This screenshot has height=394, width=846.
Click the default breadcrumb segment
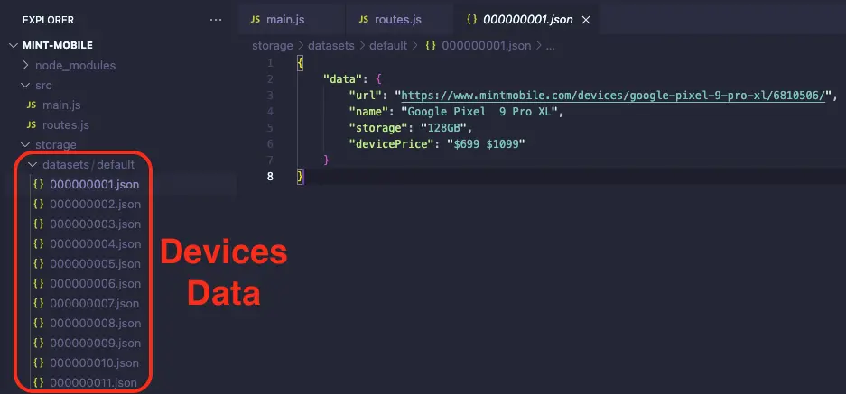click(x=388, y=46)
